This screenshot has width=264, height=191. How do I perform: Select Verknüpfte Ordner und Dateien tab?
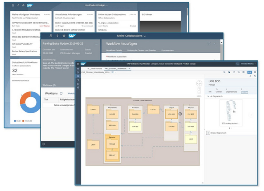tap(142, 50)
